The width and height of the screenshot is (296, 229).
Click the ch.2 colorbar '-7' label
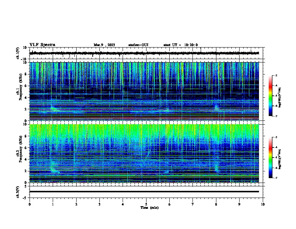pyautogui.click(x=275, y=178)
